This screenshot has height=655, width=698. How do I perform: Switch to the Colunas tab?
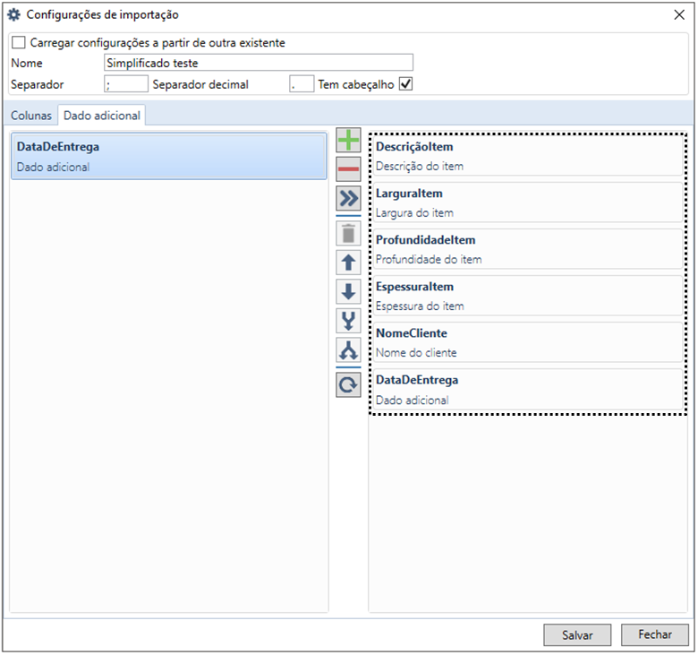[31, 116]
